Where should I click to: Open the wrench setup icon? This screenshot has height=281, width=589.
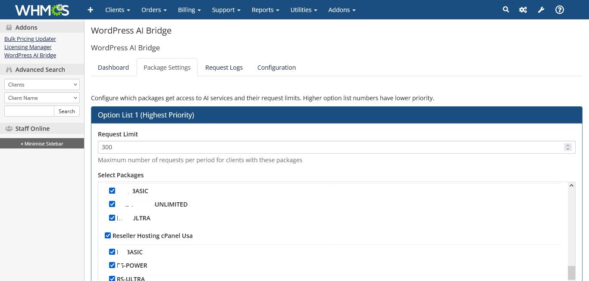(x=541, y=10)
